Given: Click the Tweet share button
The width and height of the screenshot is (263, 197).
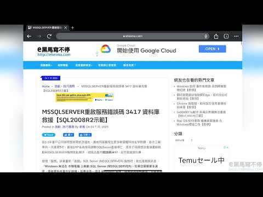Looking at the screenshot, I should [49, 135].
